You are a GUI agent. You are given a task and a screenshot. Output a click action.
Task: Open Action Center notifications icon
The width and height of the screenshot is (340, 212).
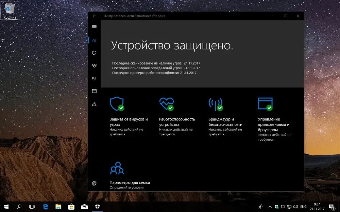331,207
